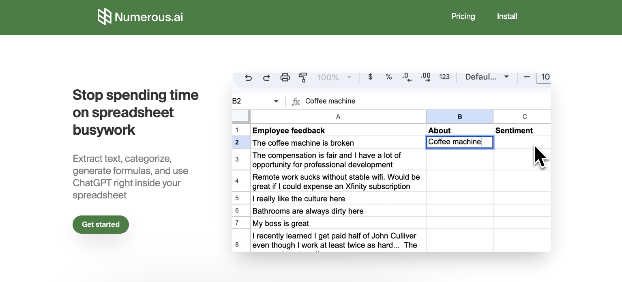Select row 2 header
622x282 pixels.
241,142
